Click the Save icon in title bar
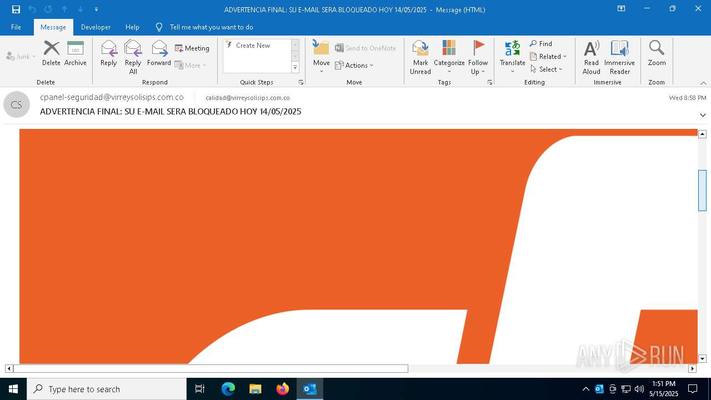The image size is (711, 400). click(16, 9)
